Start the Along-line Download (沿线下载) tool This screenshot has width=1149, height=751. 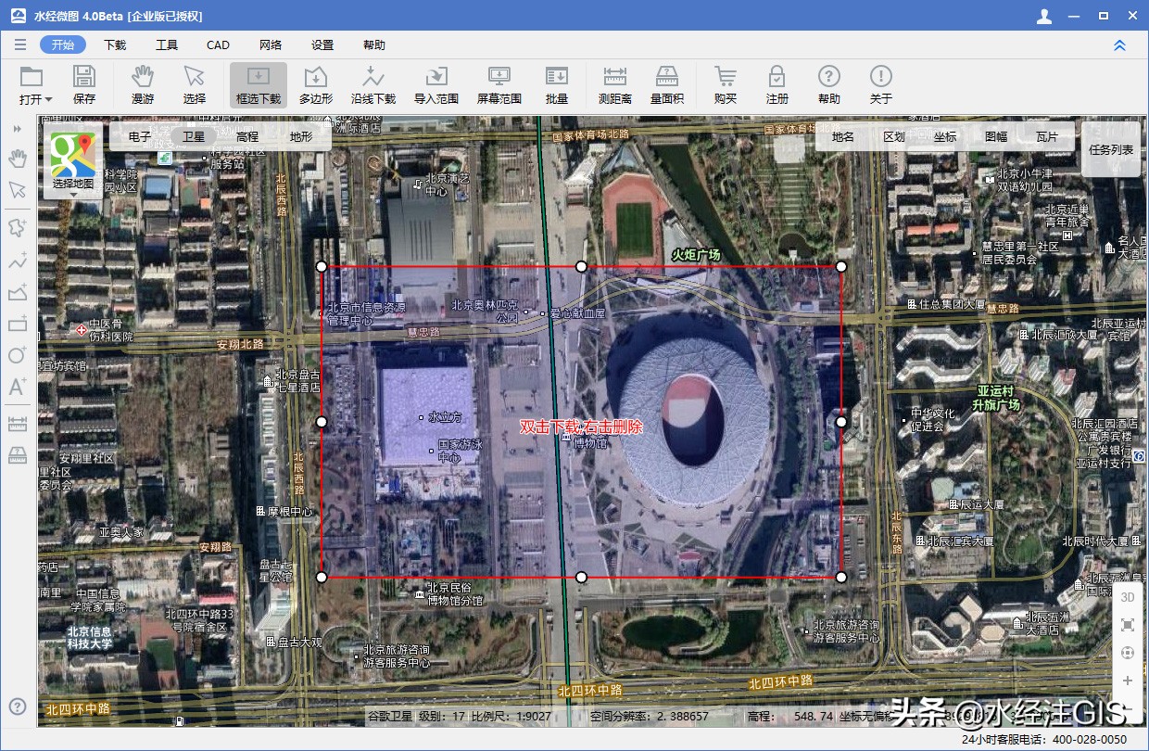[x=373, y=84]
